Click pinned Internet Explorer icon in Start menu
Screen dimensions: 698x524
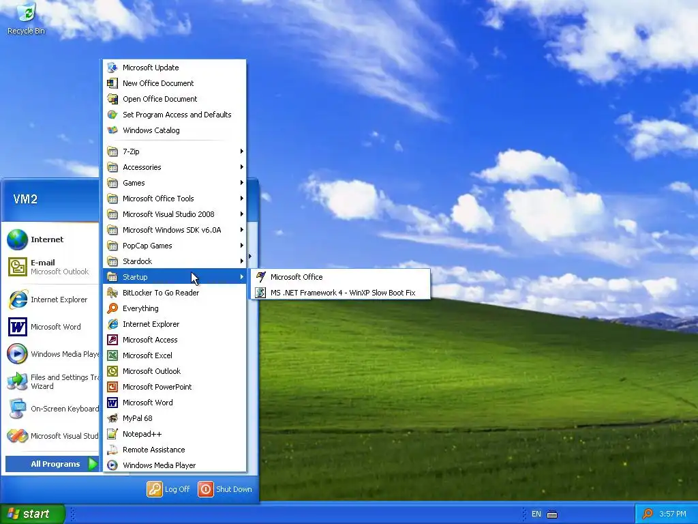(17, 300)
